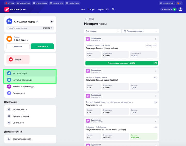This screenshot has width=186, height=146.
Task: Open the search magnifier icon
Action: coord(113,9)
